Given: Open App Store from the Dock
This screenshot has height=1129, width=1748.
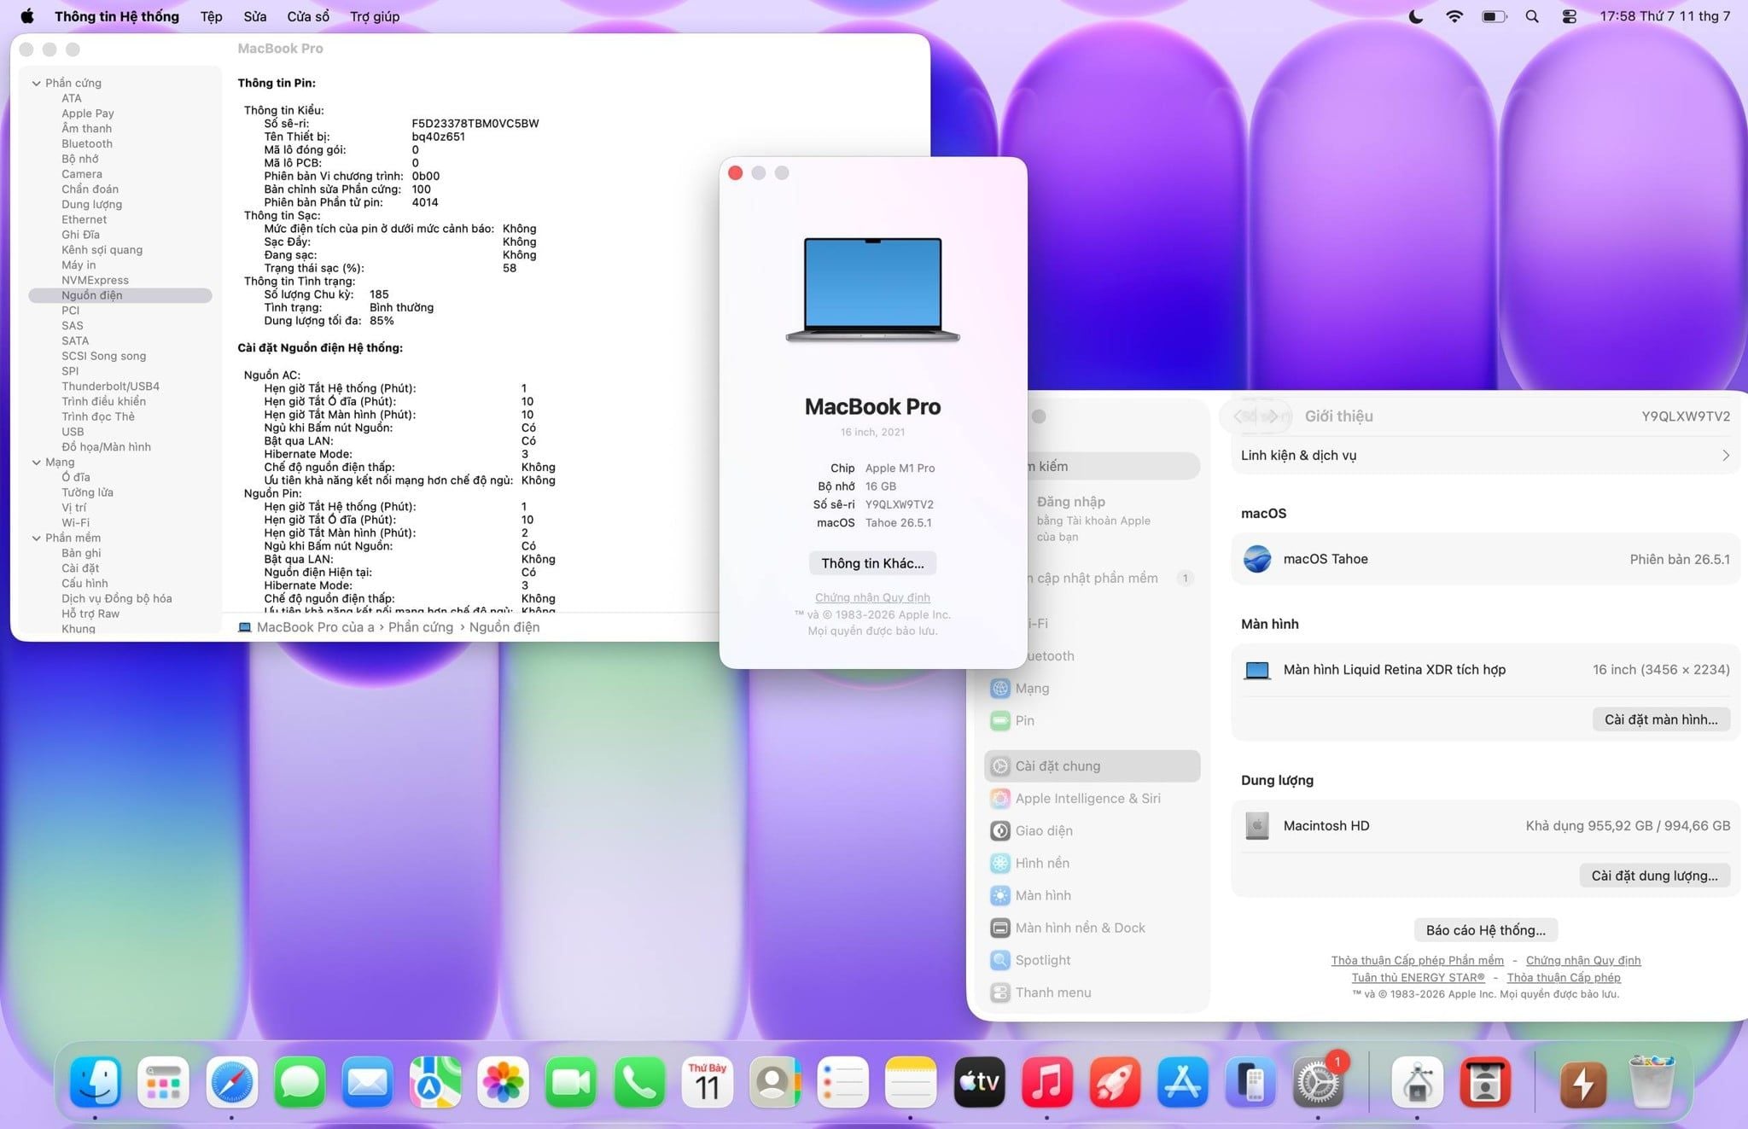Looking at the screenshot, I should coord(1183,1081).
